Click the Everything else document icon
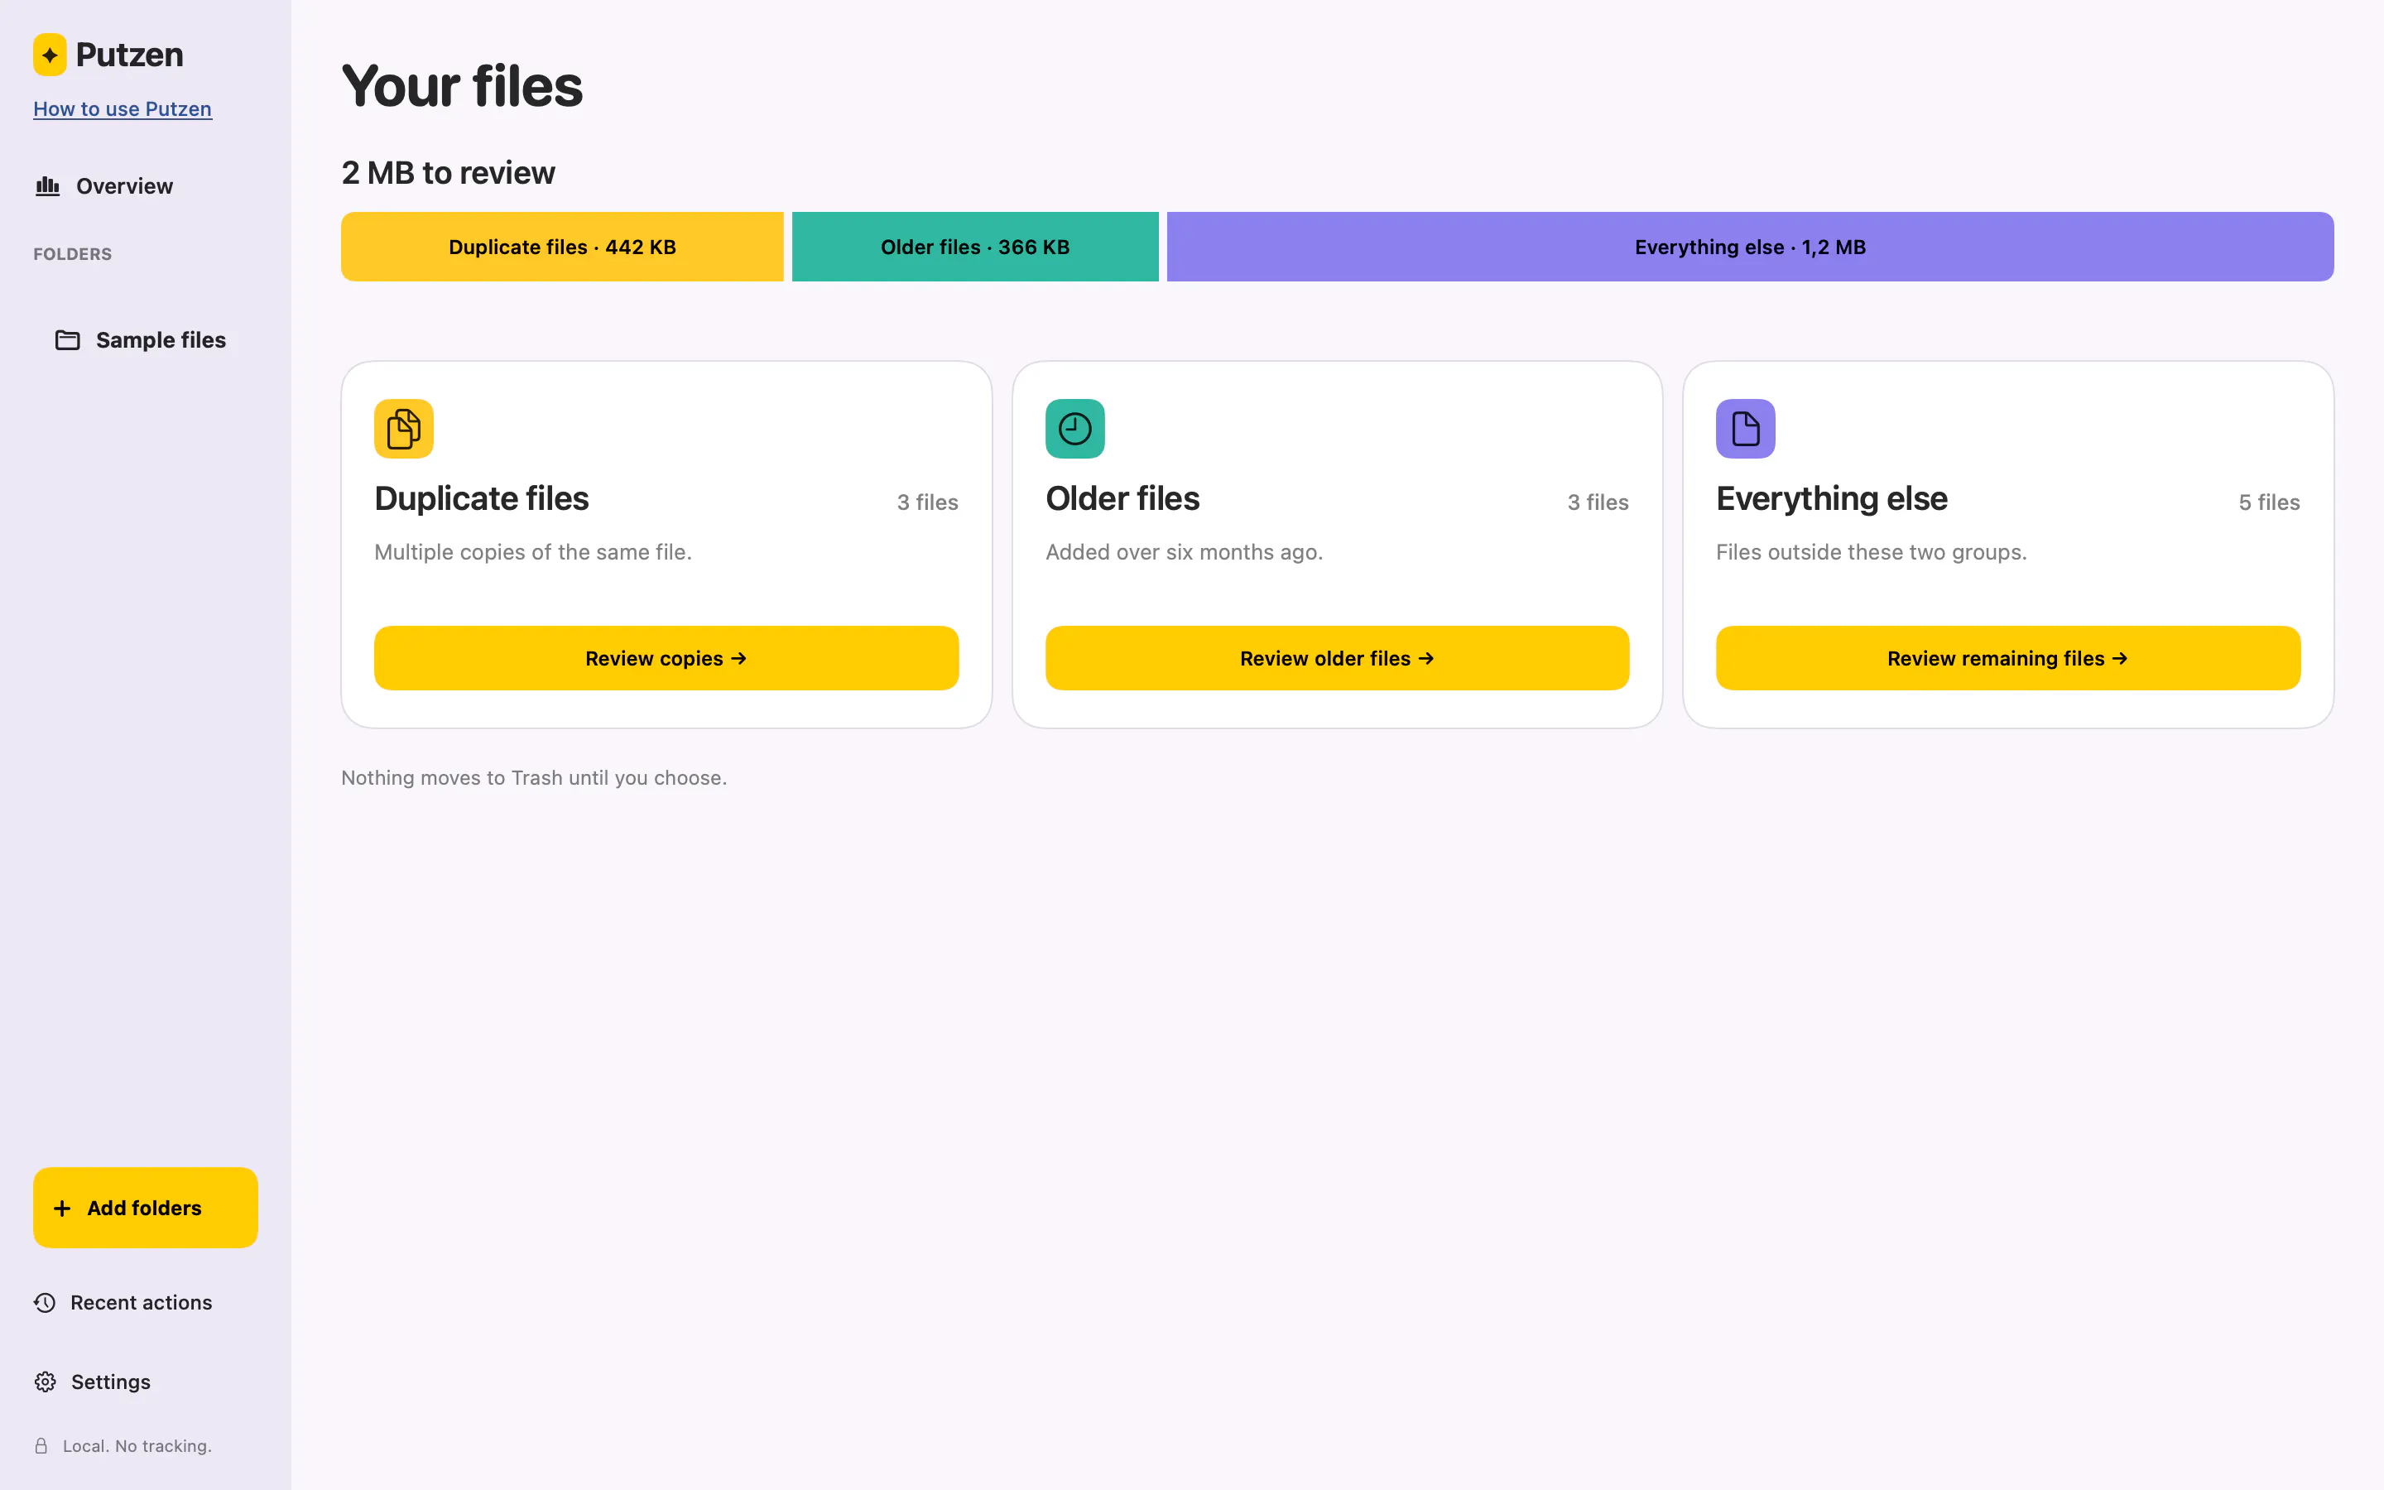2384x1490 pixels. (x=1745, y=429)
